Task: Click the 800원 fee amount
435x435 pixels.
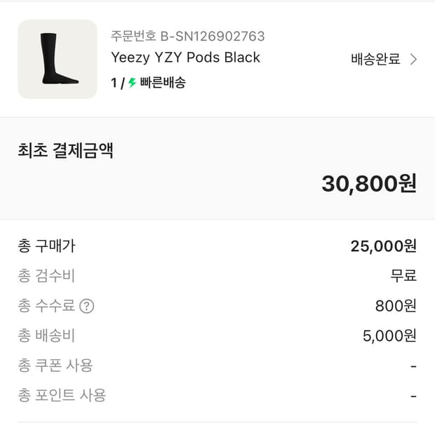Action: [396, 306]
